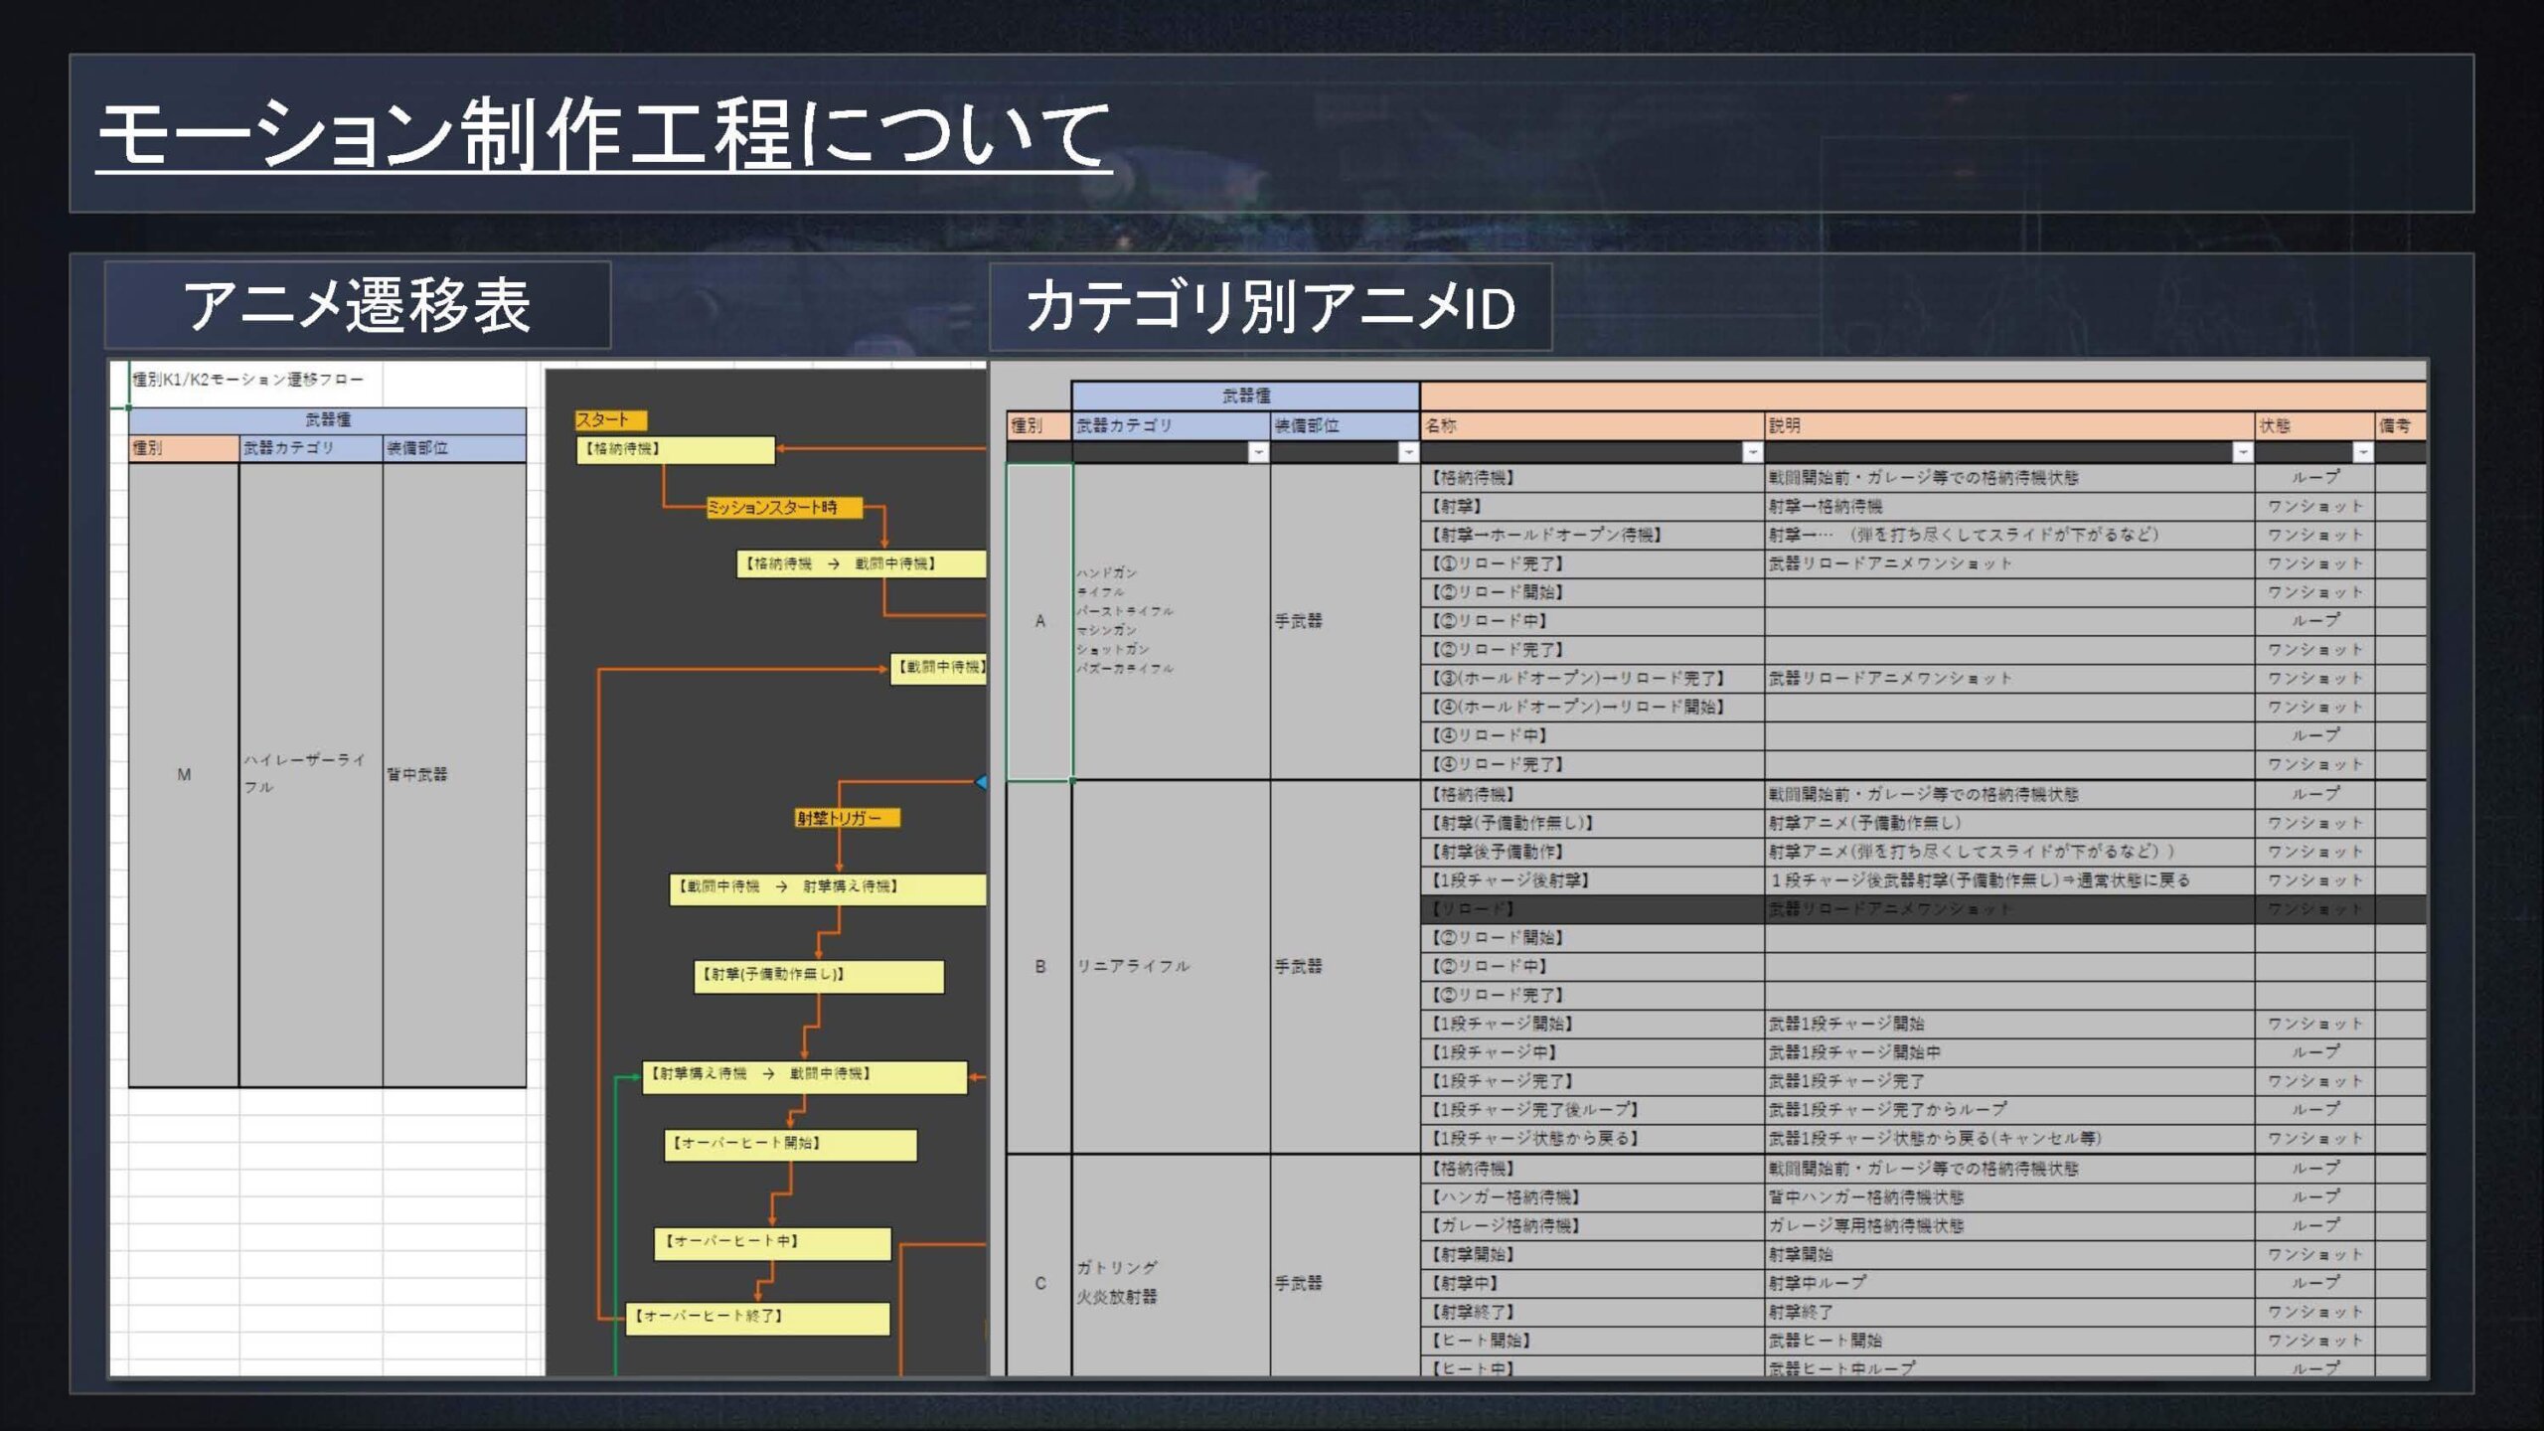The width and height of the screenshot is (2544, 1431).
Task: Select the 射撃中ループ description cell
Action: [2009, 1285]
